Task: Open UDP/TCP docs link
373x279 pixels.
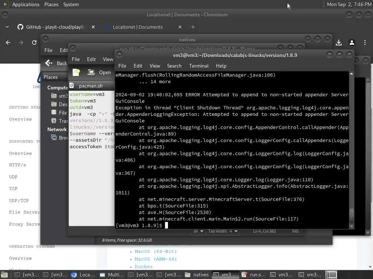Action: pyautogui.click(x=19, y=201)
